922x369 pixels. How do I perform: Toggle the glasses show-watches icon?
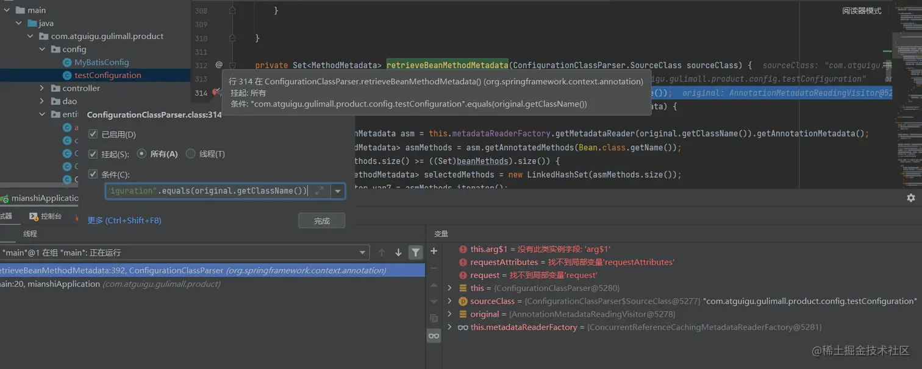[x=434, y=336]
